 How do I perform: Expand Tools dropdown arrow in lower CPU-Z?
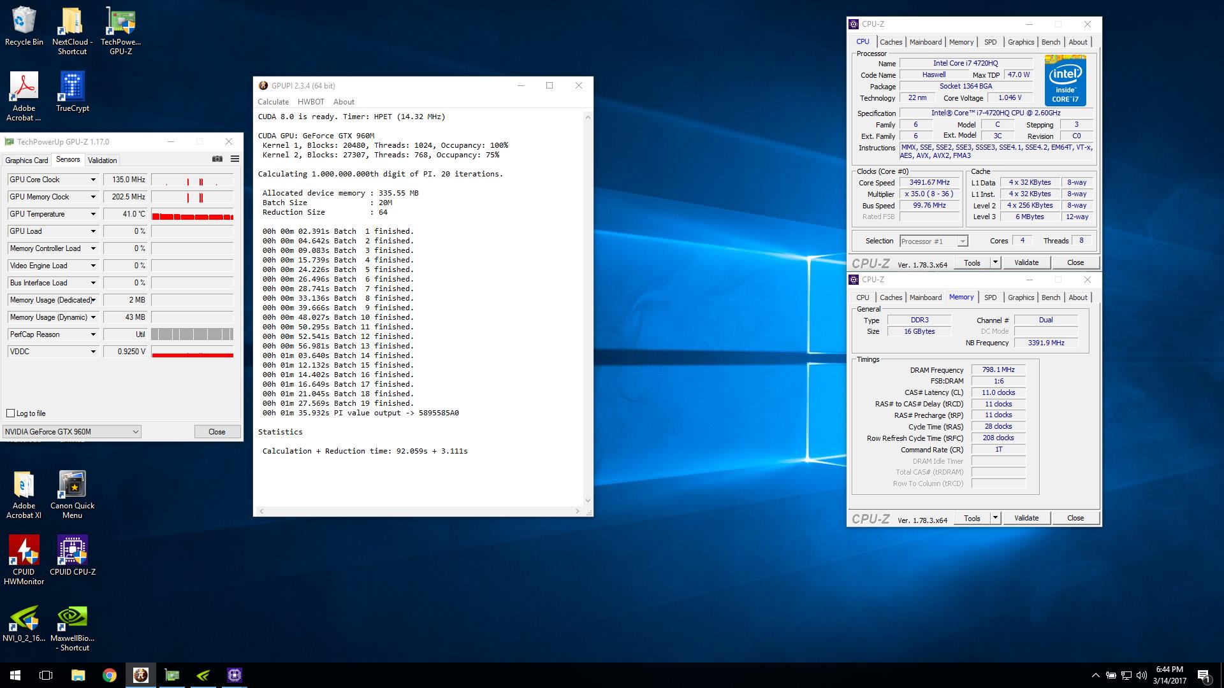coord(994,518)
